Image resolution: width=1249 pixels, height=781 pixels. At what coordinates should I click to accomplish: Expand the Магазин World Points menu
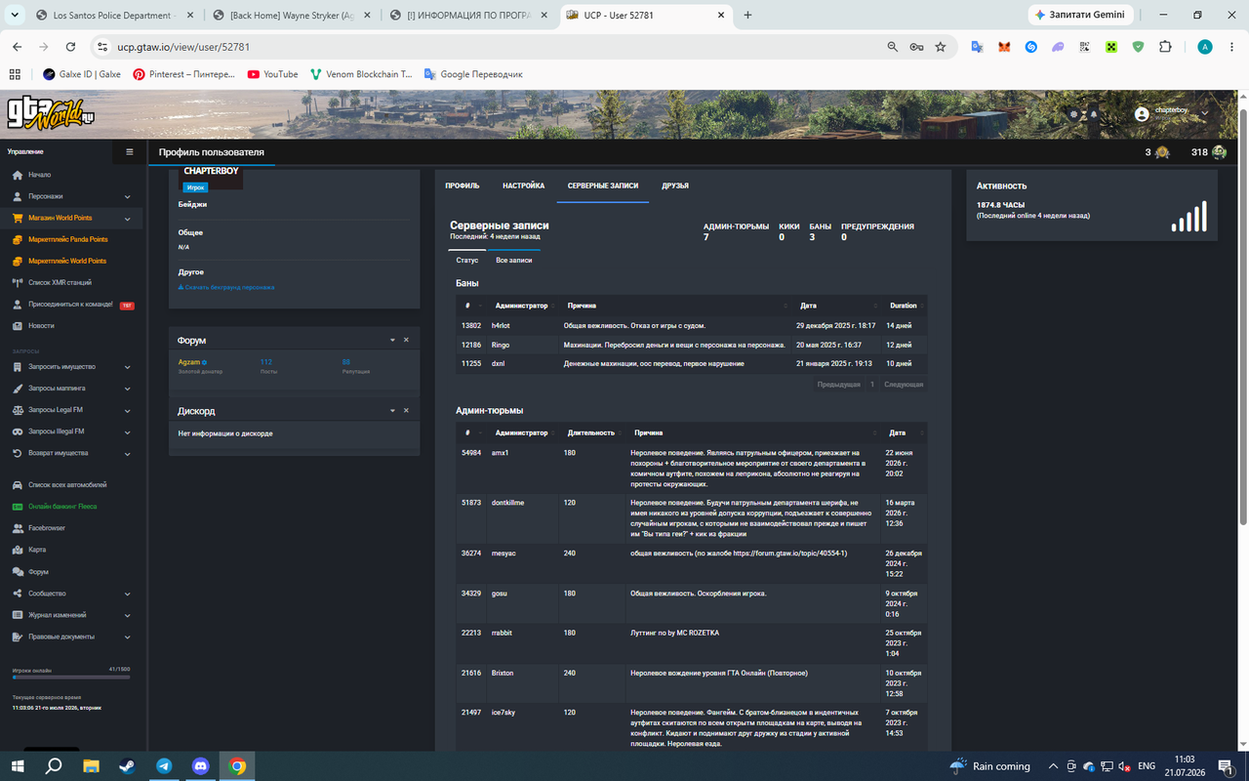coord(71,218)
